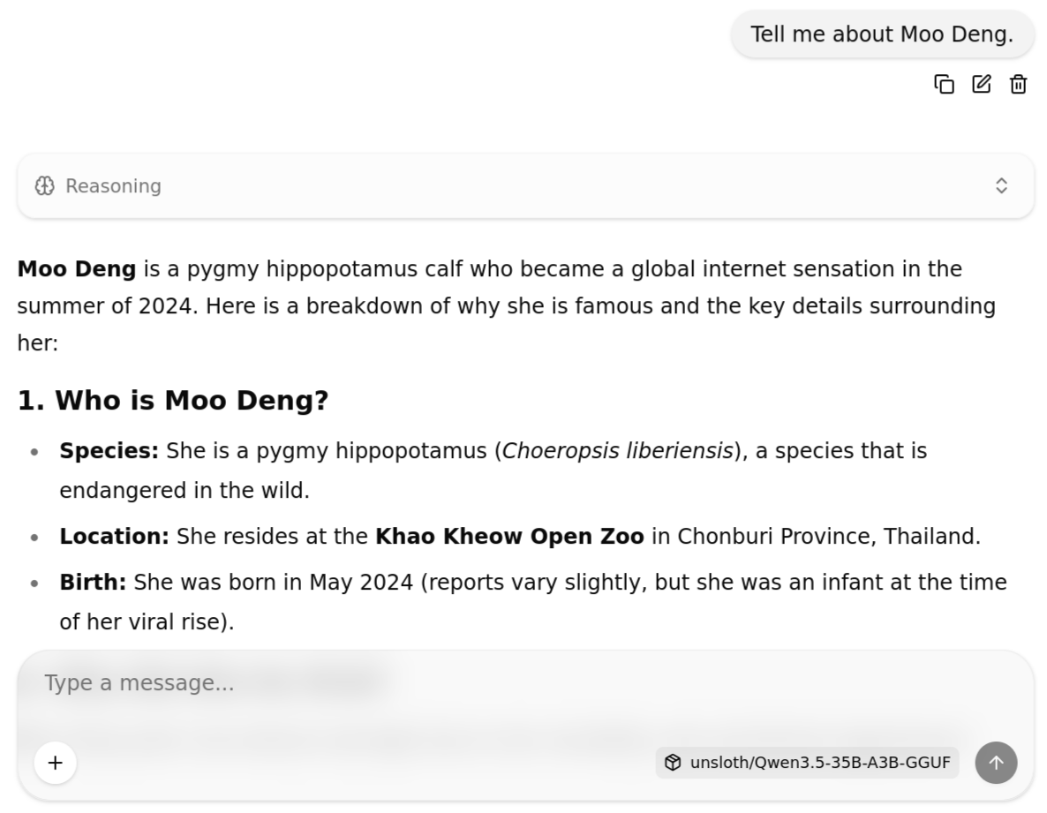Click the cube icon beside model name
The image size is (1047, 813).
tap(673, 763)
